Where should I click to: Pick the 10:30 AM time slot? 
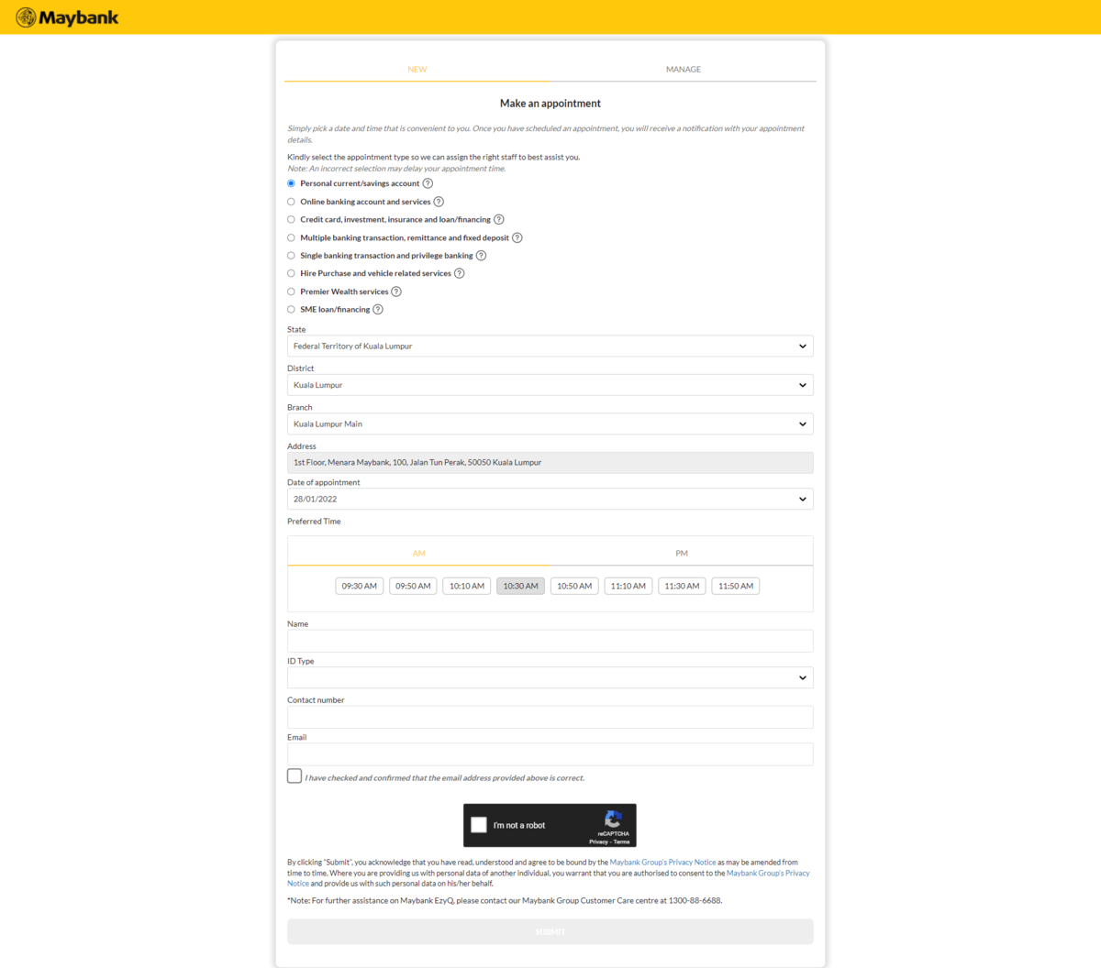click(521, 586)
